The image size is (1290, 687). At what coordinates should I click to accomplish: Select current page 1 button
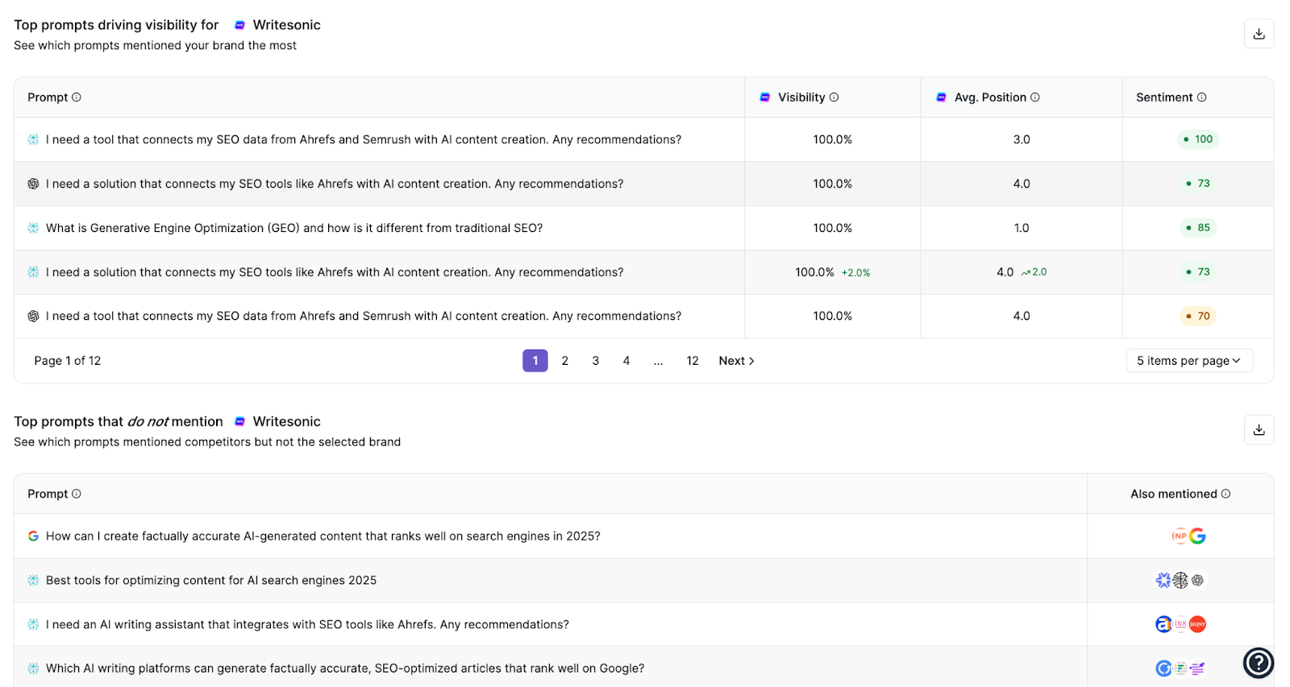535,361
